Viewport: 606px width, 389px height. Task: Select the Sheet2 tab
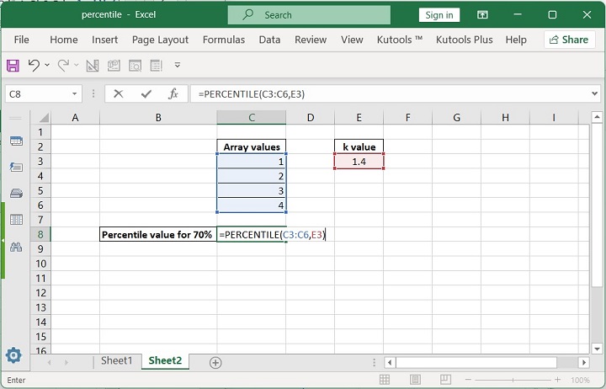click(x=165, y=360)
